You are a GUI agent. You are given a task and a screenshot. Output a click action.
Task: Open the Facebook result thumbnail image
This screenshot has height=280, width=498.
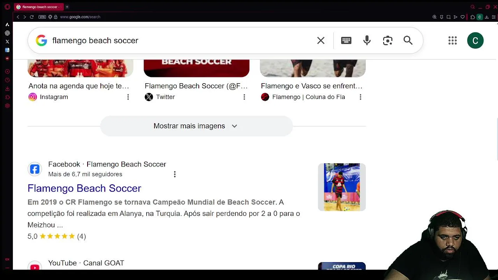pyautogui.click(x=342, y=187)
